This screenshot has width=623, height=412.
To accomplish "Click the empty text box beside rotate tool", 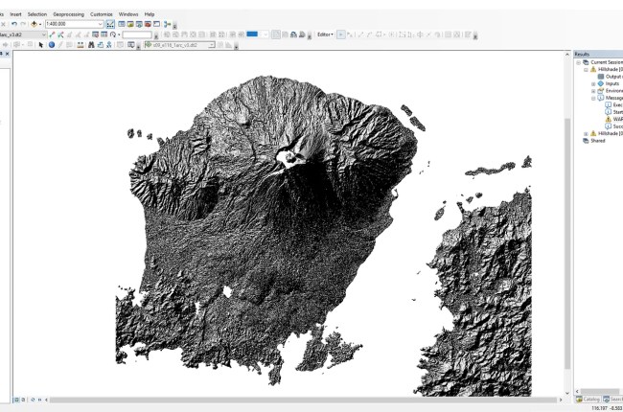I will tap(137, 34).
